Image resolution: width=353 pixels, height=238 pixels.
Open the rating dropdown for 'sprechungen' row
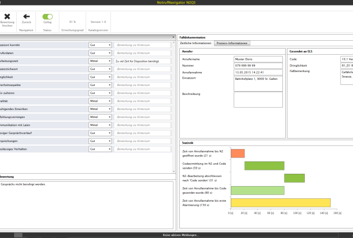point(100,141)
